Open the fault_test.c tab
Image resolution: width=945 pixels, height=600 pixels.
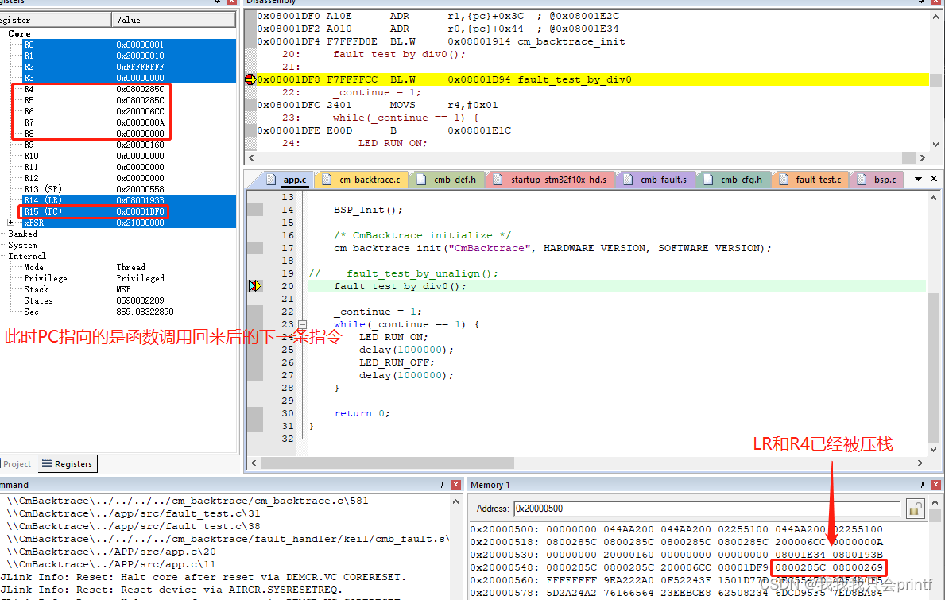click(811, 180)
